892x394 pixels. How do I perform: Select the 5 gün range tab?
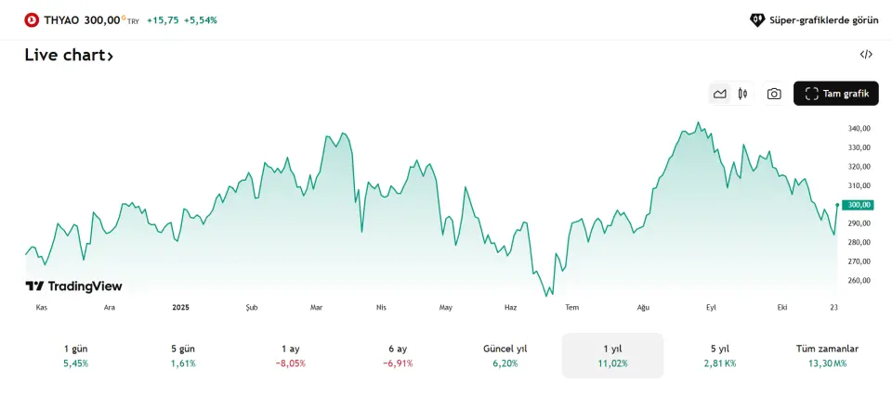[183, 355]
